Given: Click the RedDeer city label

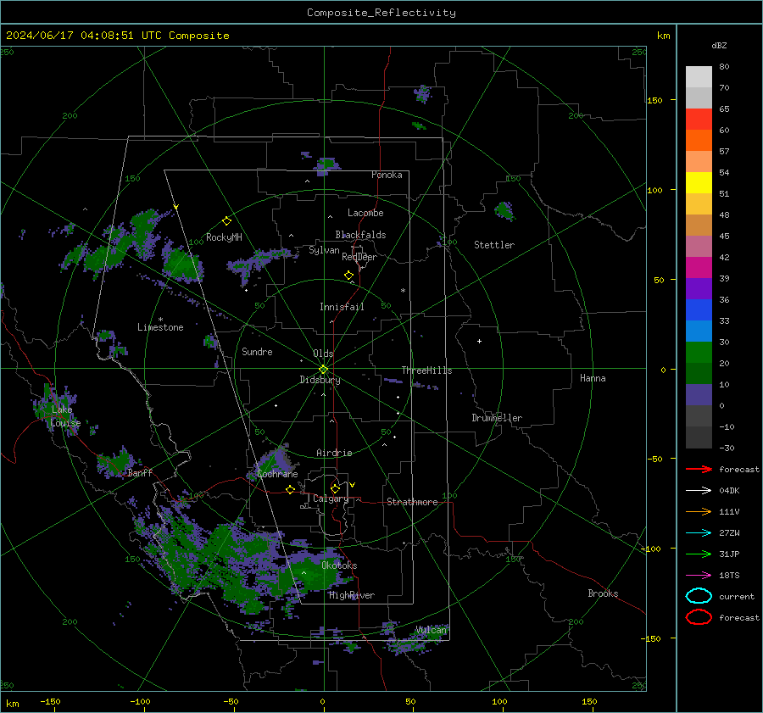Looking at the screenshot, I should point(359,257).
